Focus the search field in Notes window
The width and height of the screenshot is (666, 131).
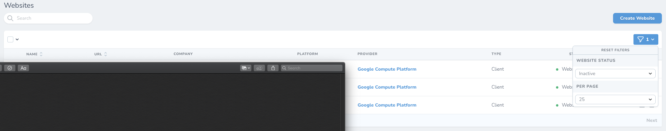(x=312, y=68)
